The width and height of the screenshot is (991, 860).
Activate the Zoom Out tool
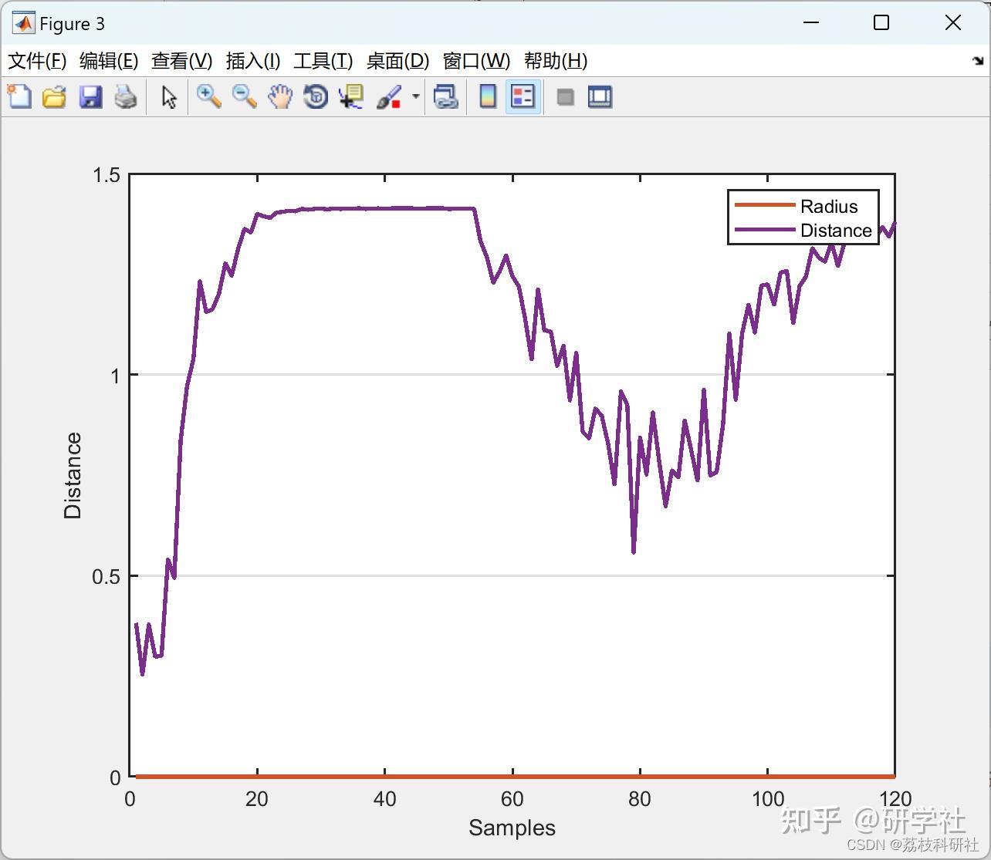(245, 97)
